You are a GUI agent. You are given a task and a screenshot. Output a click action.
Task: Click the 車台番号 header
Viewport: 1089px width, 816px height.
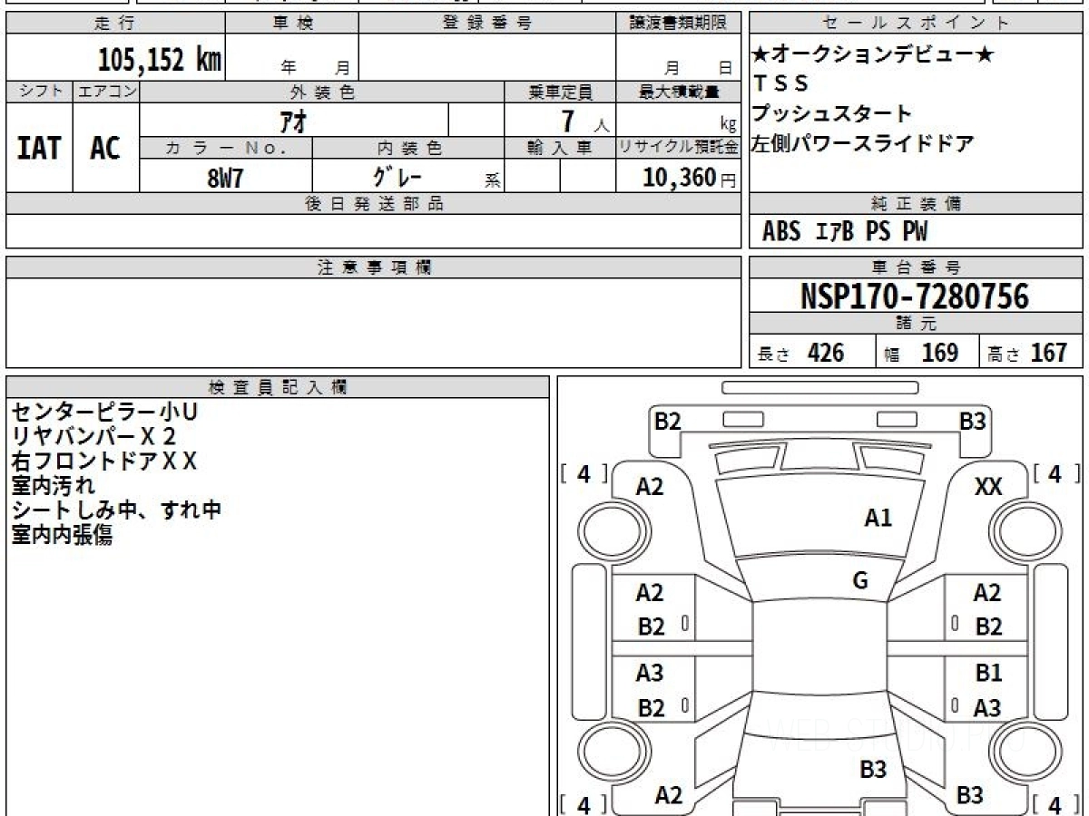click(917, 267)
